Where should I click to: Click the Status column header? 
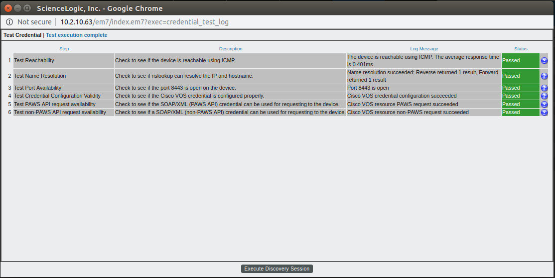click(521, 49)
